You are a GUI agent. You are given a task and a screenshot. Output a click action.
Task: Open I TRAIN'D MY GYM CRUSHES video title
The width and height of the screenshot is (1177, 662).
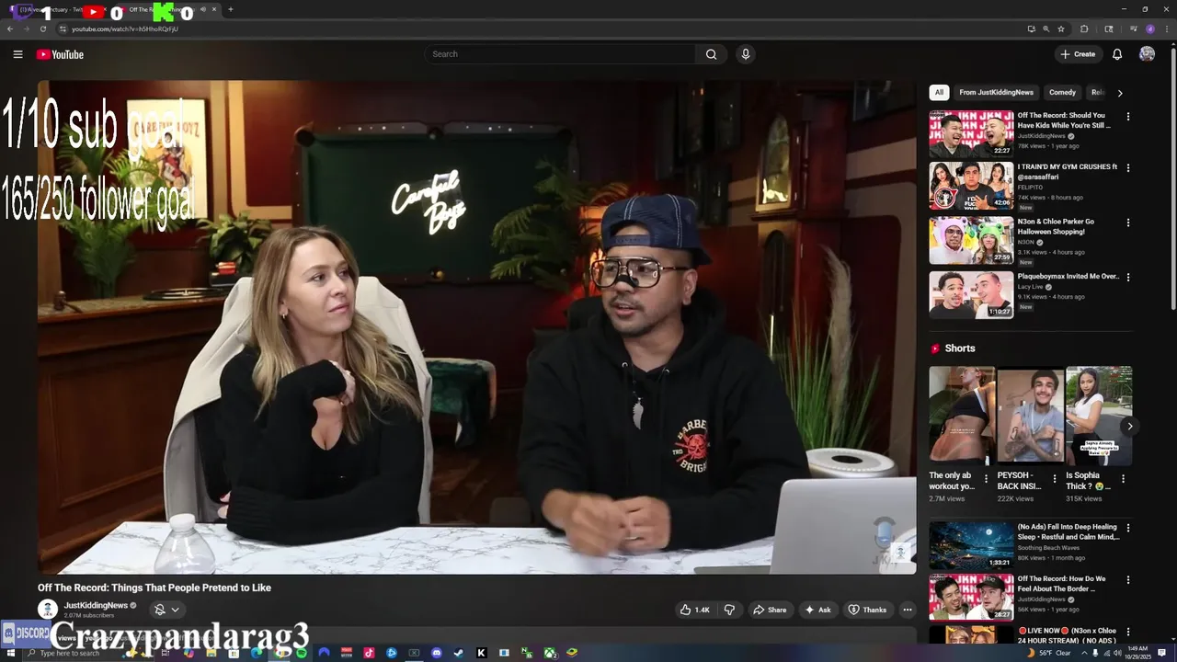click(1067, 172)
